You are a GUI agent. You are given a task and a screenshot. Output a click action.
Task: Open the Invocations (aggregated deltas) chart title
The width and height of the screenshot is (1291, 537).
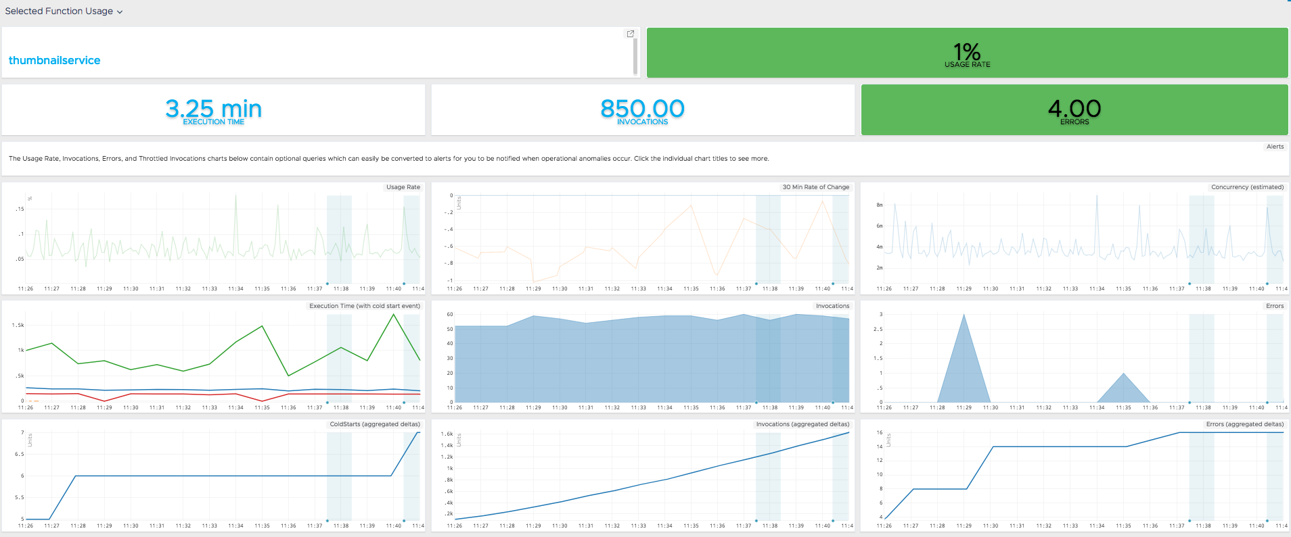tap(802, 424)
